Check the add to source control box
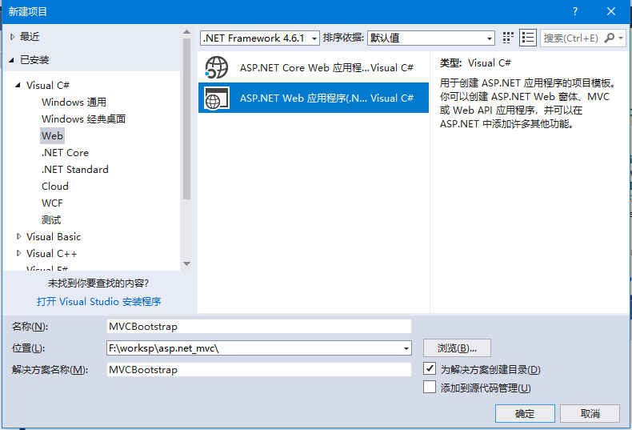This screenshot has width=632, height=430. tap(430, 388)
